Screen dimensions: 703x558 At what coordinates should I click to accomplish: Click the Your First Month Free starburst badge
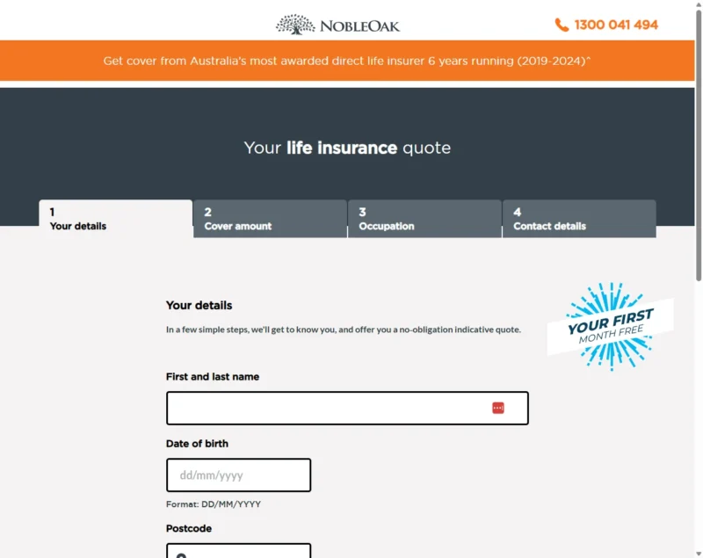(x=611, y=327)
